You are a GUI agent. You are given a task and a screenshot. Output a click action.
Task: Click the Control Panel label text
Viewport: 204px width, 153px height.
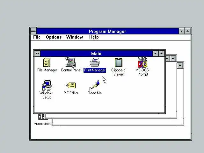pyautogui.click(x=71, y=70)
